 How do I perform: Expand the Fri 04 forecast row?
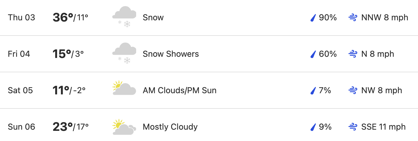[209, 54]
